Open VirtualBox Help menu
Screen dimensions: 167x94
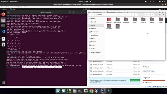[x=25, y=7]
